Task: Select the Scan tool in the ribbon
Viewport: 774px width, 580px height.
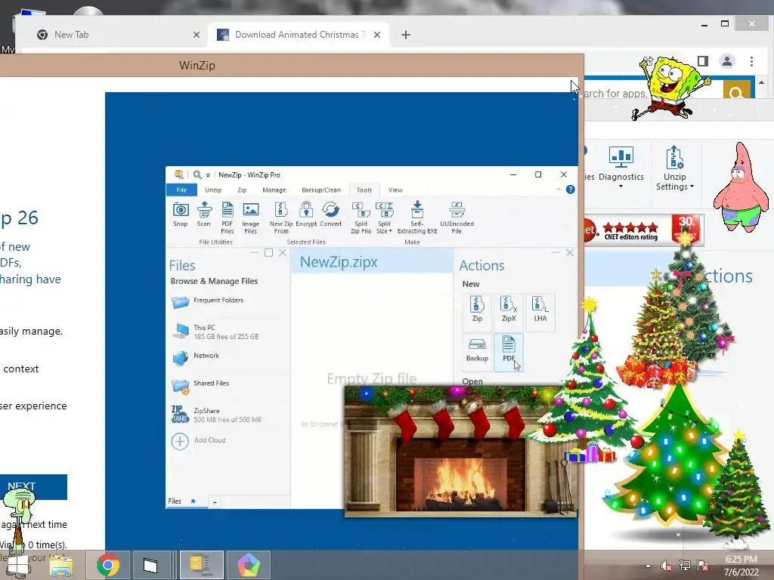Action: (204, 214)
